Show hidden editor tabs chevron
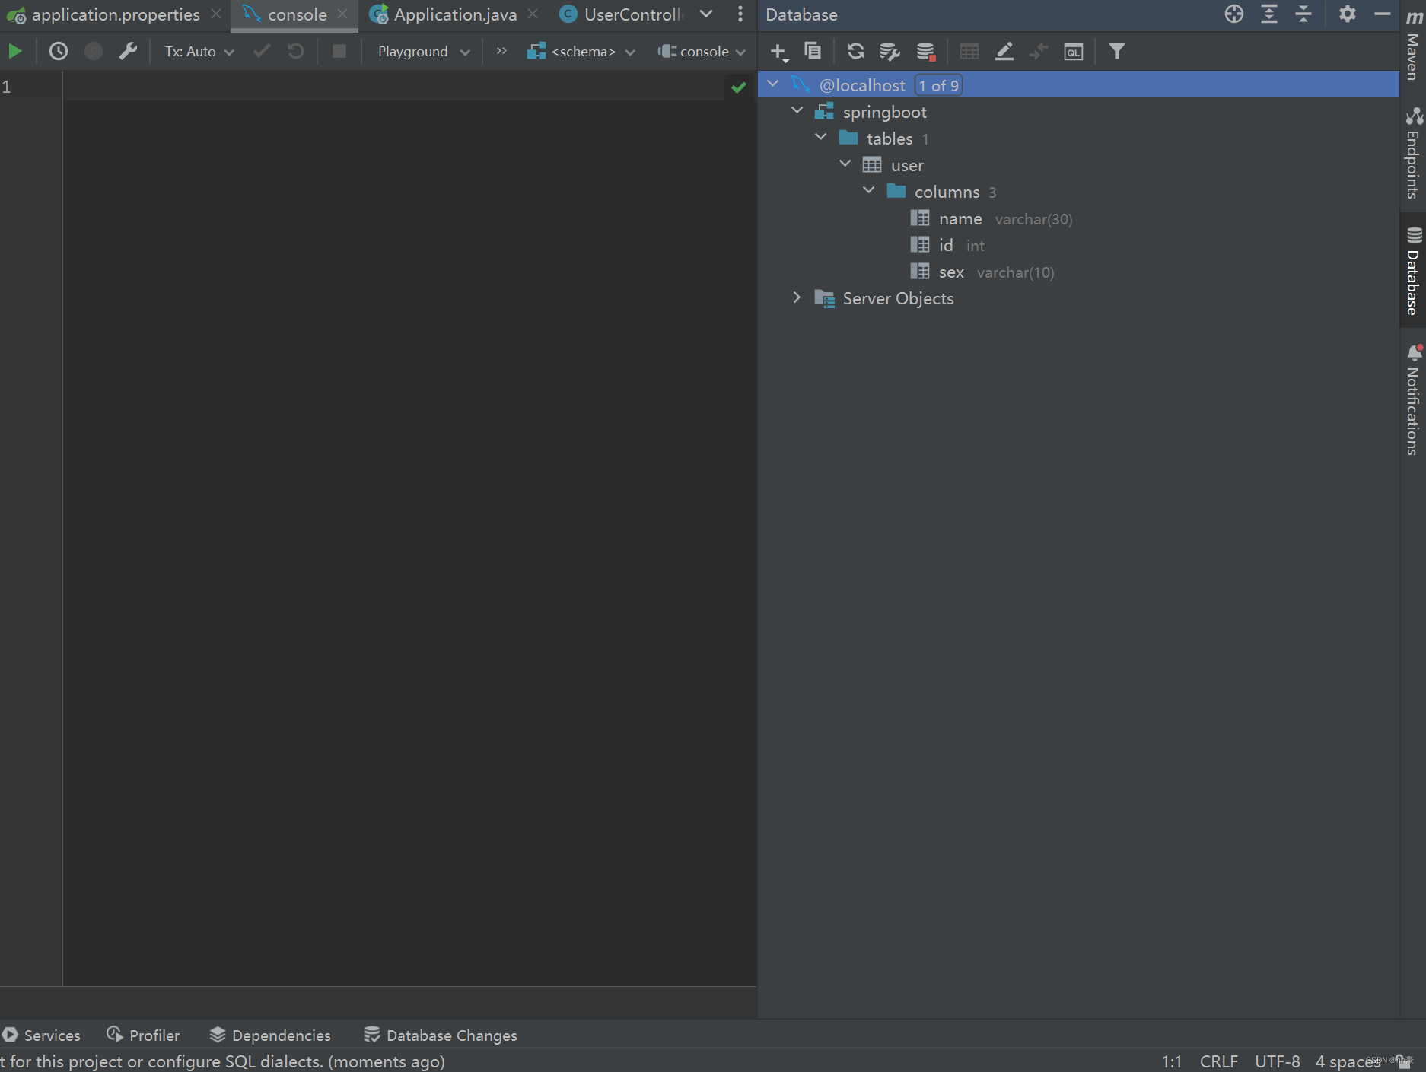The height and width of the screenshot is (1072, 1426). coord(706,14)
